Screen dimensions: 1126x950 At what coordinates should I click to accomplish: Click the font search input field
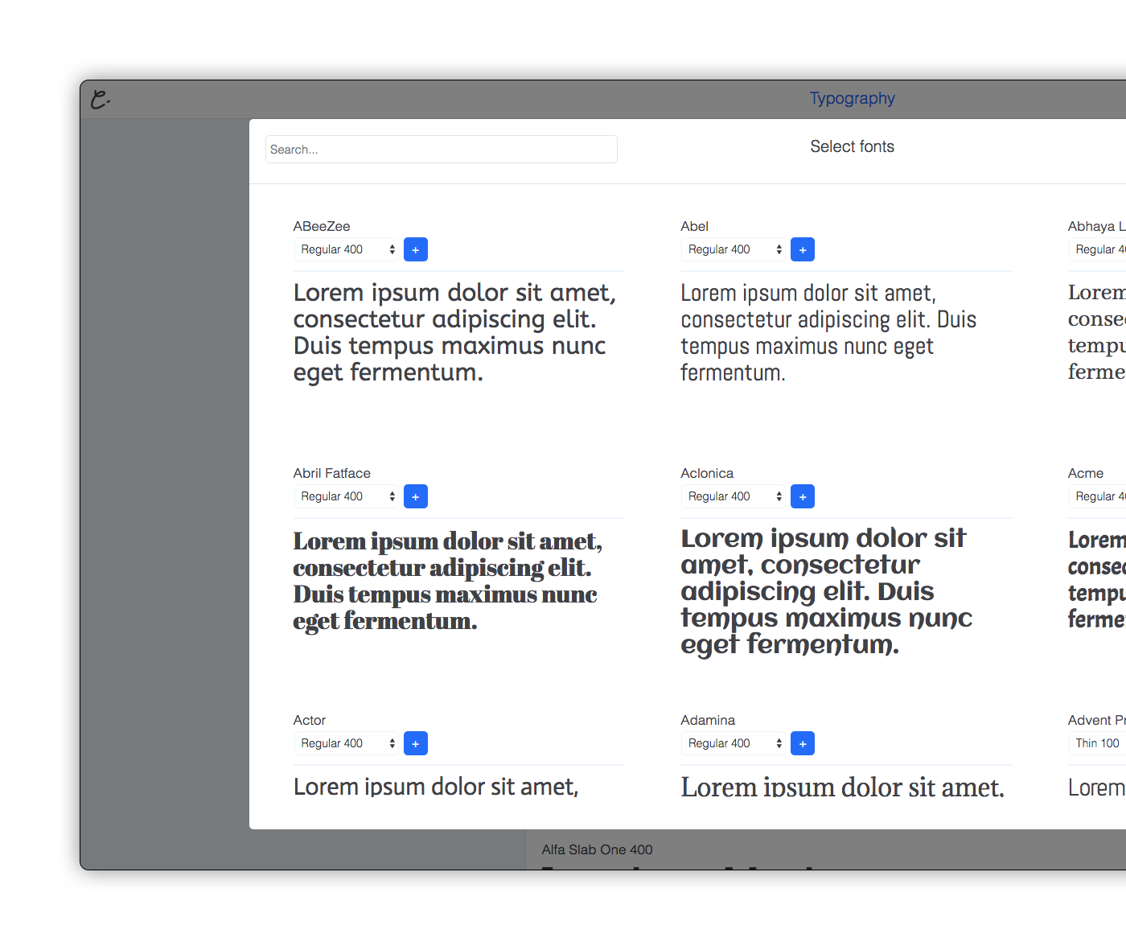(x=442, y=150)
